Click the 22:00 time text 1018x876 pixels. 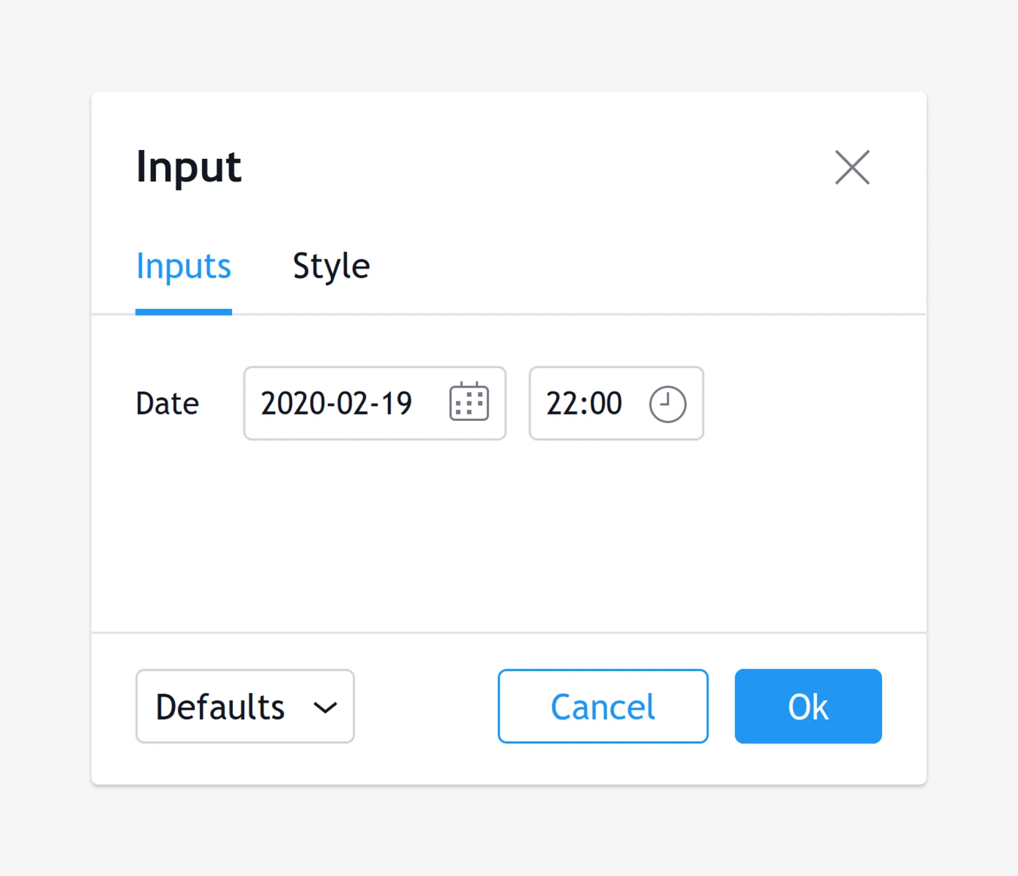pos(584,403)
